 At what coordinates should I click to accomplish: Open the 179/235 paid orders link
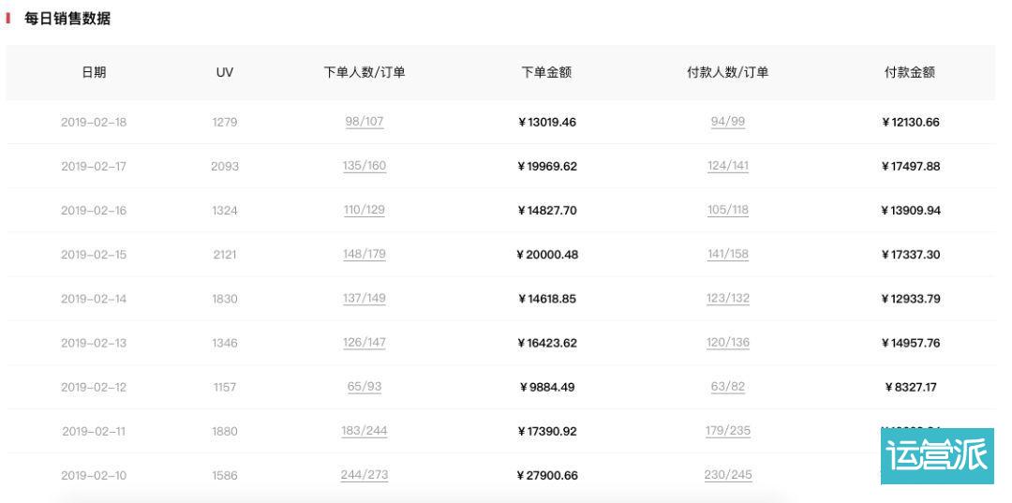[x=728, y=431]
